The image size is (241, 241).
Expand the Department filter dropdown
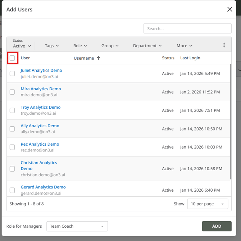tap(147, 46)
